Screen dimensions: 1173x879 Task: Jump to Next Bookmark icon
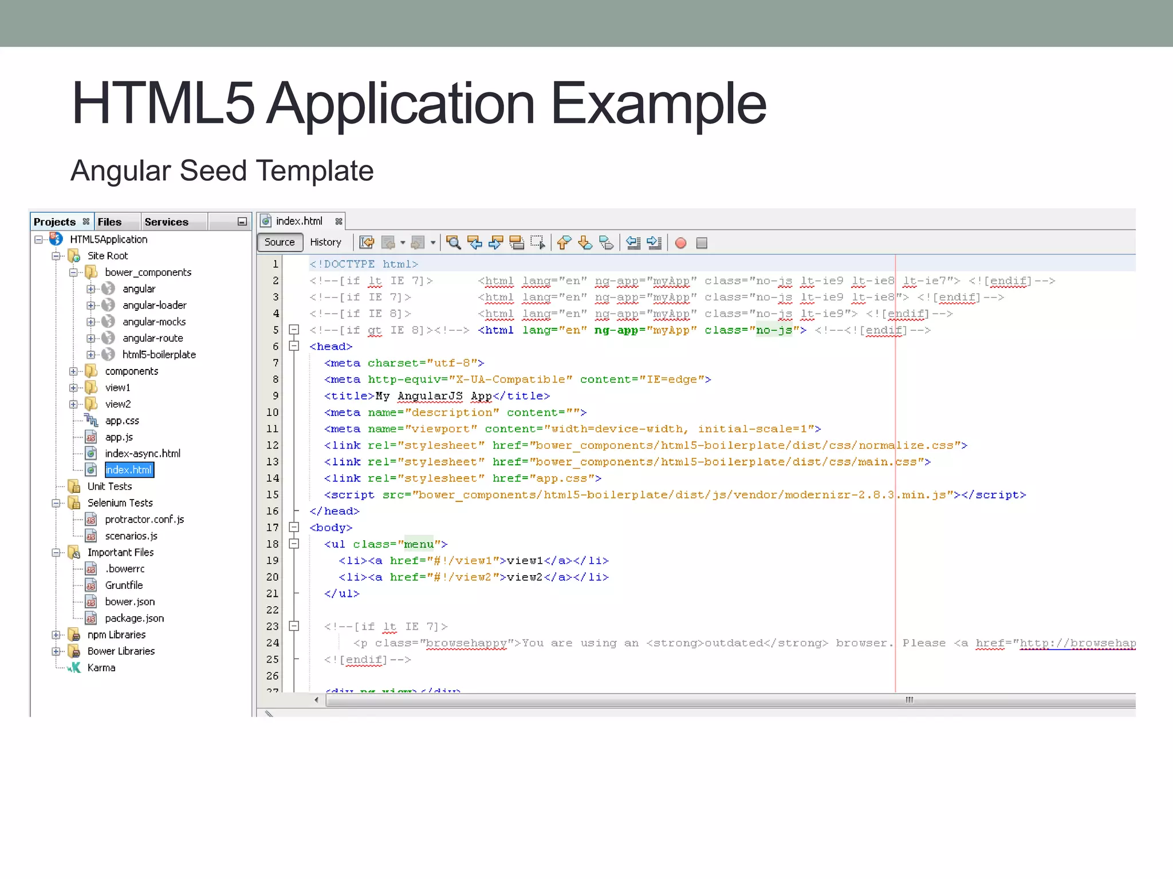click(x=585, y=243)
